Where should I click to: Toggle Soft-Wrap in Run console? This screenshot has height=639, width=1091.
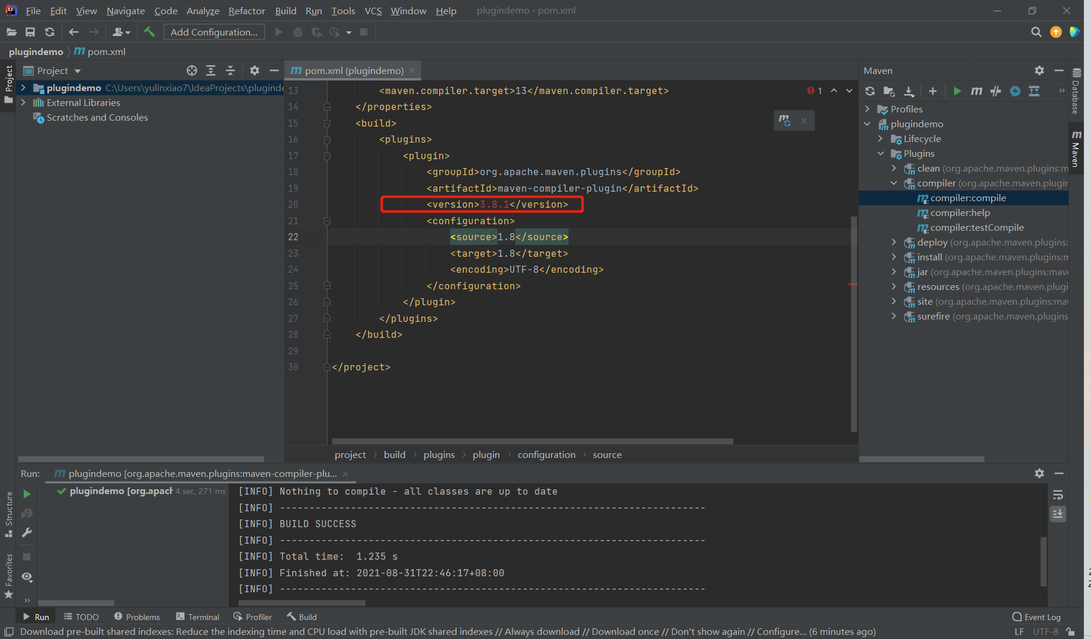pyautogui.click(x=1058, y=495)
